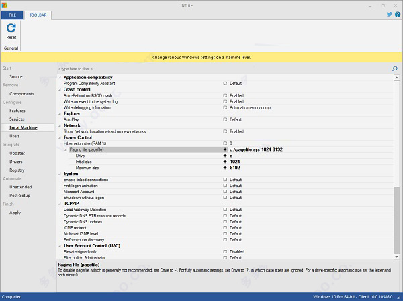
Task: Toggle Dead Gateway Detection checkbox
Action: tap(225, 210)
